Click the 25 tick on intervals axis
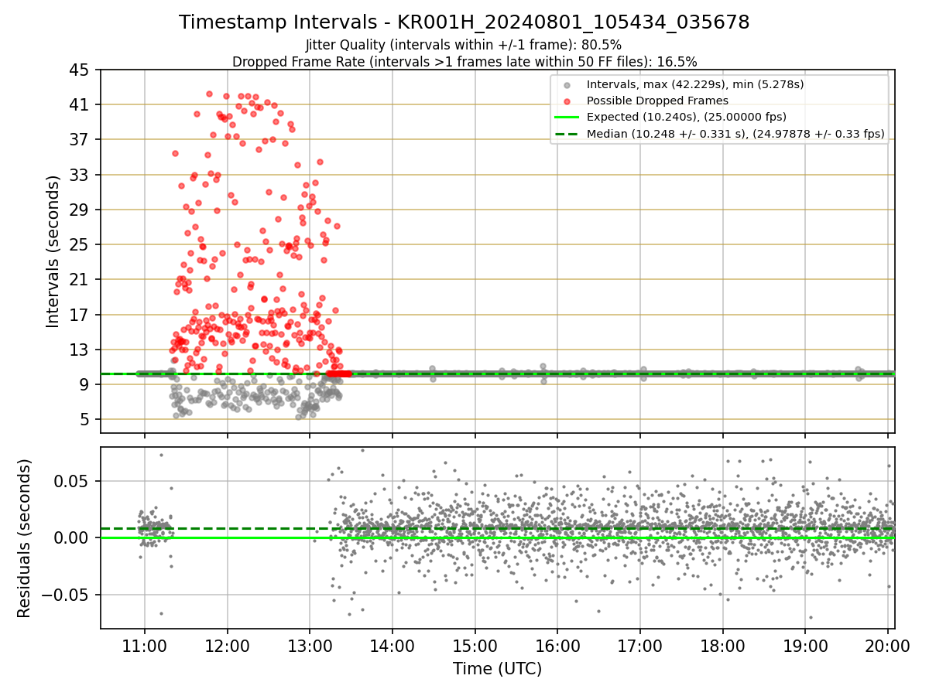 coord(81,244)
